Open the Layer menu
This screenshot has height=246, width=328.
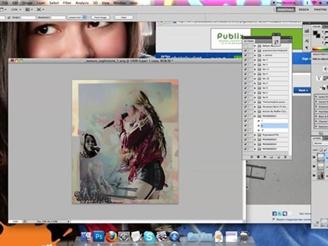click(x=41, y=3)
